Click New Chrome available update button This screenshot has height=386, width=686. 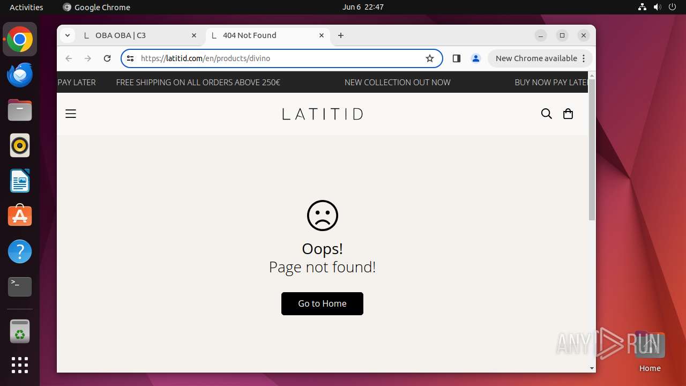[540, 58]
